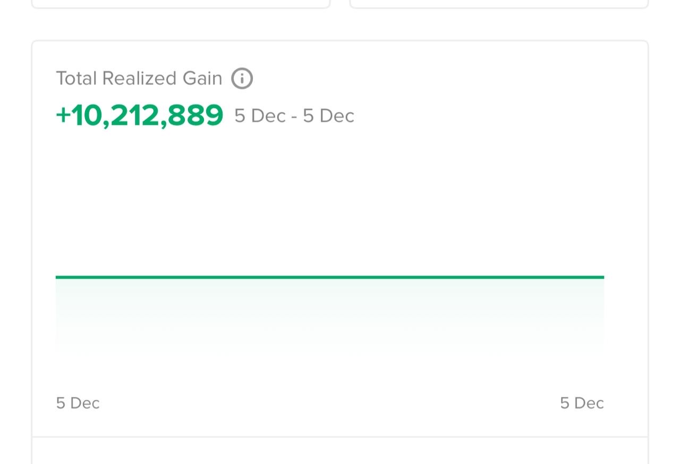
Task: Click the right endpoint of the green line
Action: [x=602, y=277]
